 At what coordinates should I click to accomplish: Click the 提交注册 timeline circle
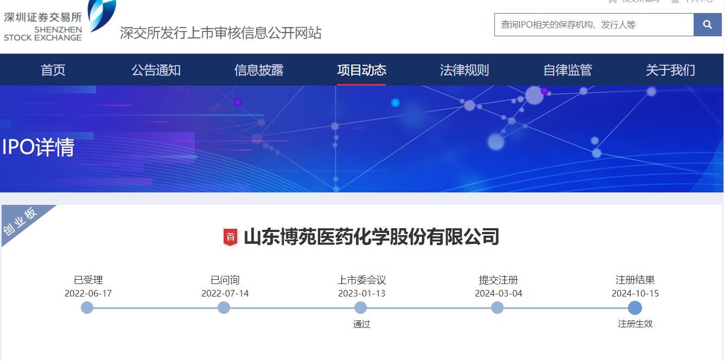[498, 308]
